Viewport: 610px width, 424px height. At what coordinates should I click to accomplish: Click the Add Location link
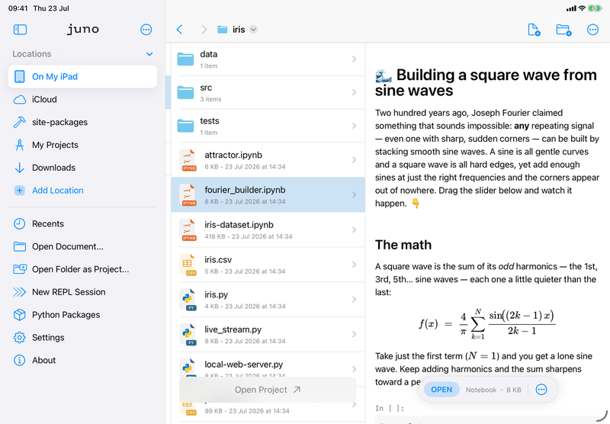click(58, 191)
